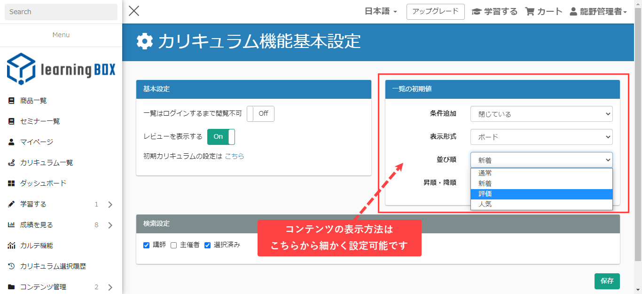The image size is (642, 294).
Task: Choose 通常 in the 並び順 options
Action: (485, 173)
